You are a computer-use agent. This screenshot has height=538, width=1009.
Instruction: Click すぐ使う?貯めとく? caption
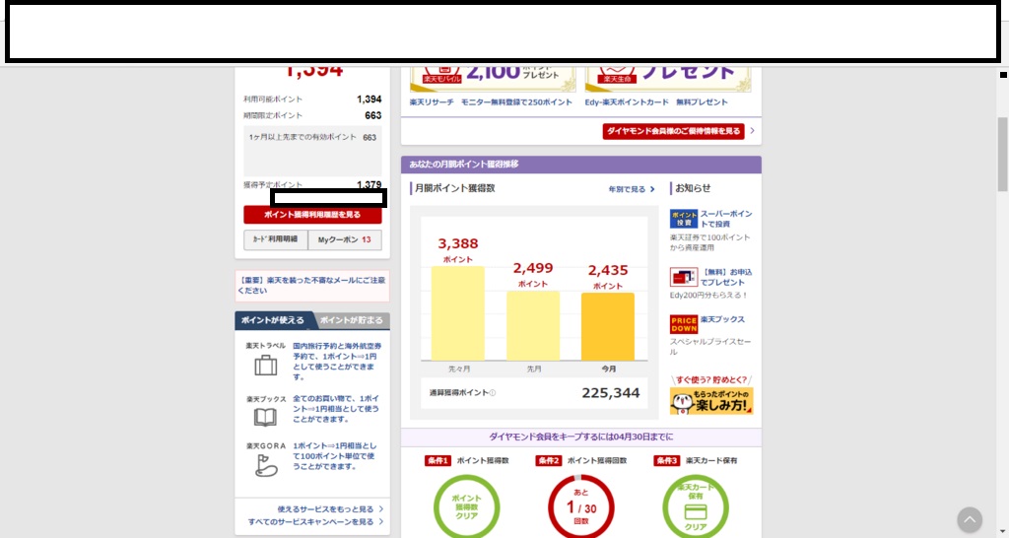(x=711, y=379)
